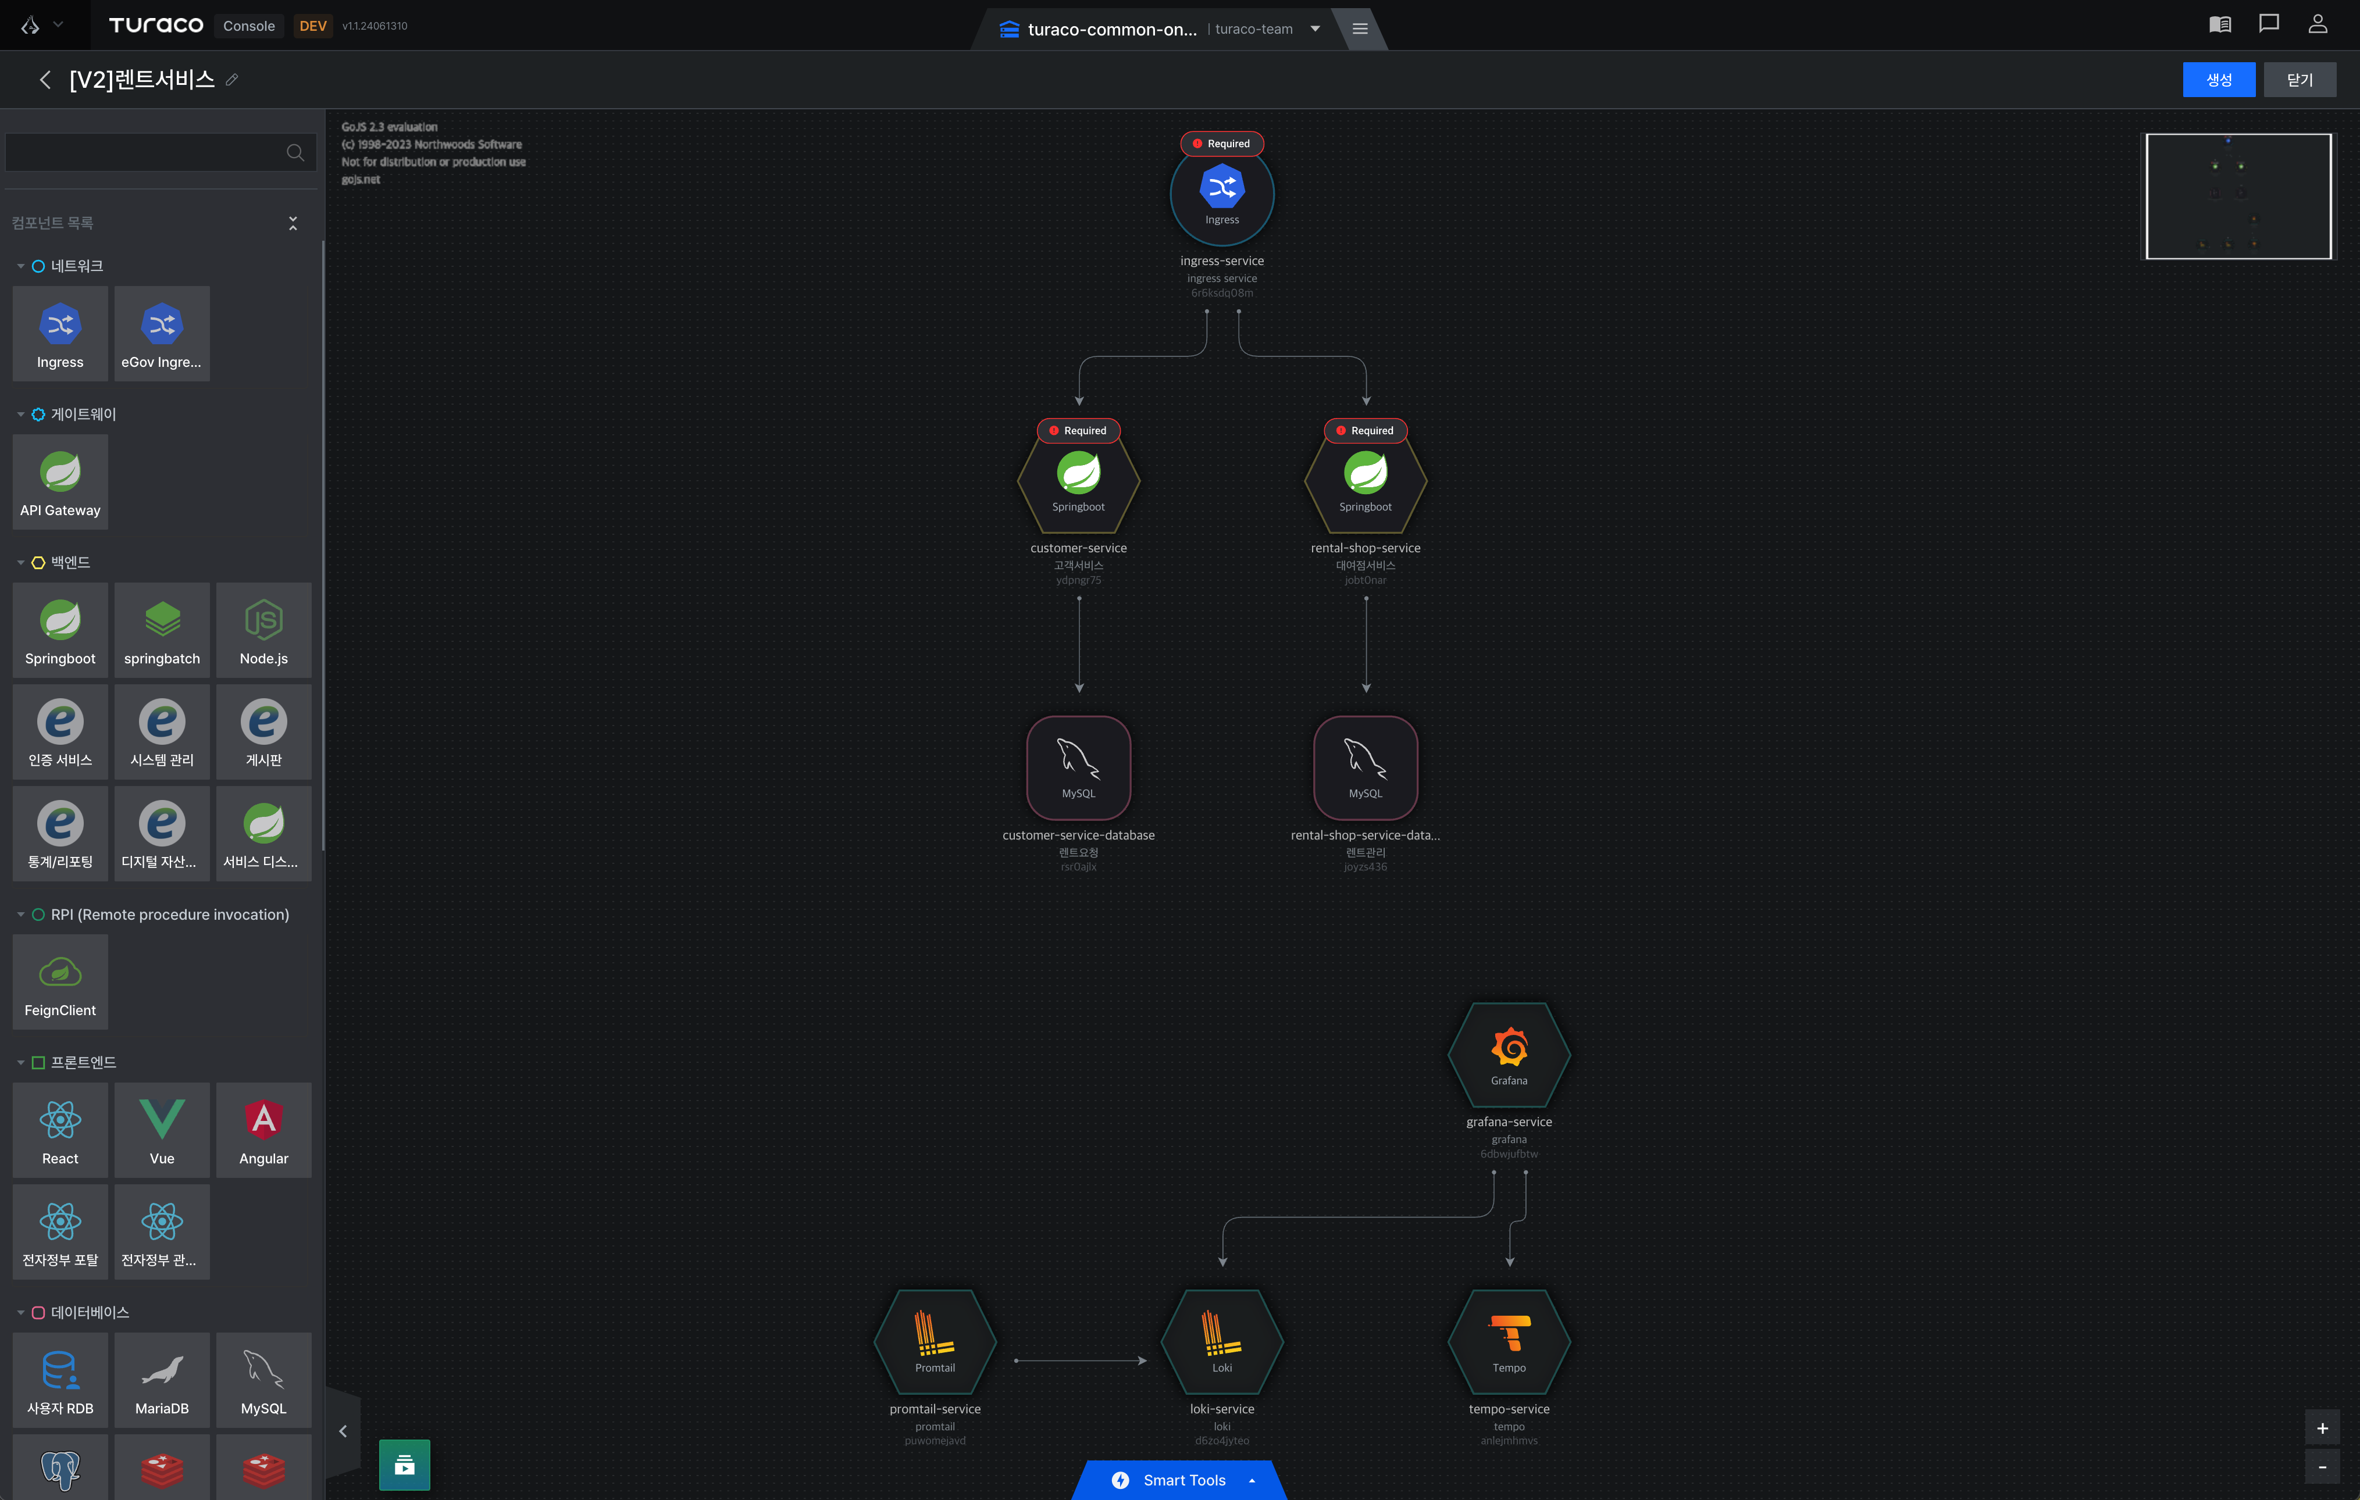Select the API Gateway component tile
Image resolution: width=2360 pixels, height=1500 pixels.
[x=60, y=482]
